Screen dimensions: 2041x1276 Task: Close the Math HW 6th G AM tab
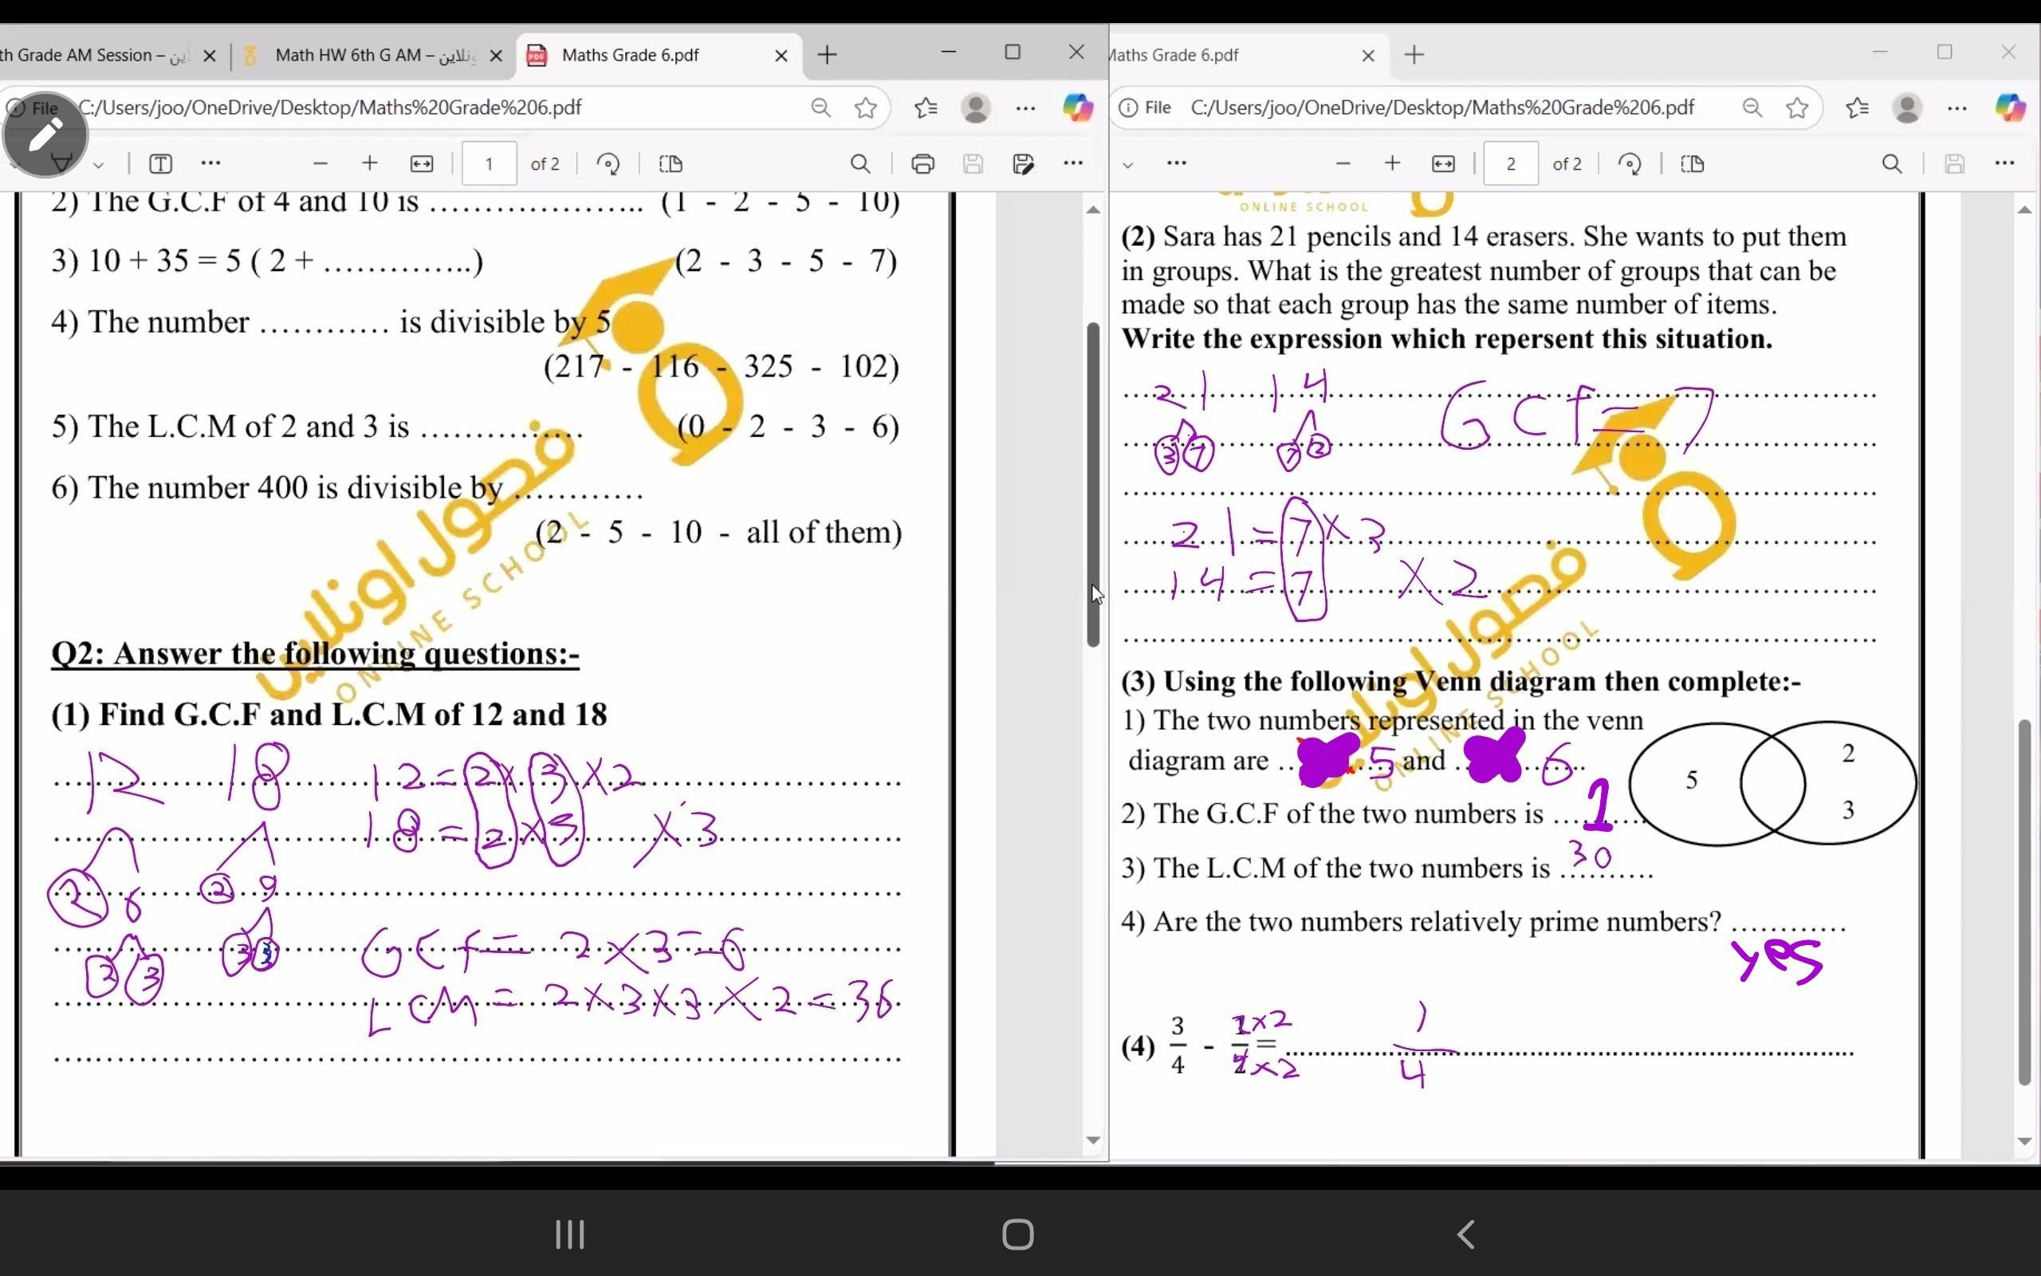click(x=496, y=56)
